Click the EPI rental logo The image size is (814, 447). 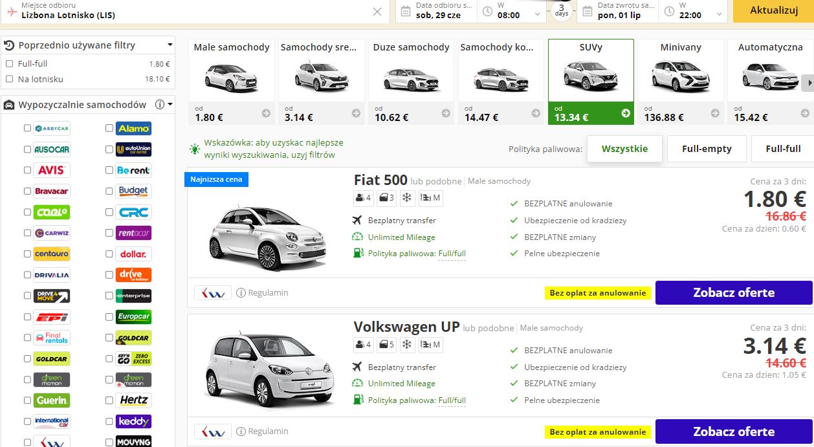click(x=52, y=317)
